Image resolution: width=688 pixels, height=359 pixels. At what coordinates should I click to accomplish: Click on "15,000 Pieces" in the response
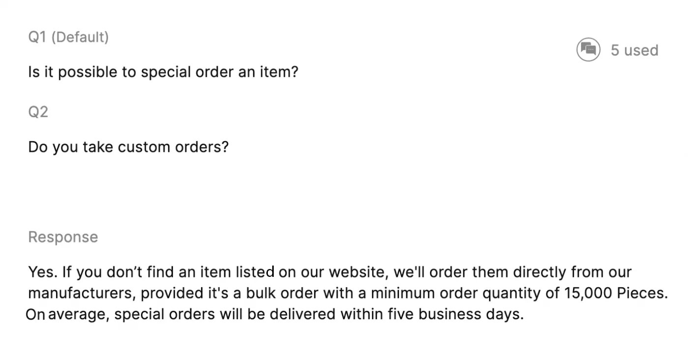(x=615, y=293)
